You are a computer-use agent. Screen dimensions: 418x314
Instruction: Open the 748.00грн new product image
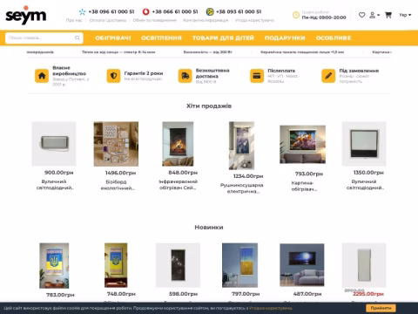(116, 265)
